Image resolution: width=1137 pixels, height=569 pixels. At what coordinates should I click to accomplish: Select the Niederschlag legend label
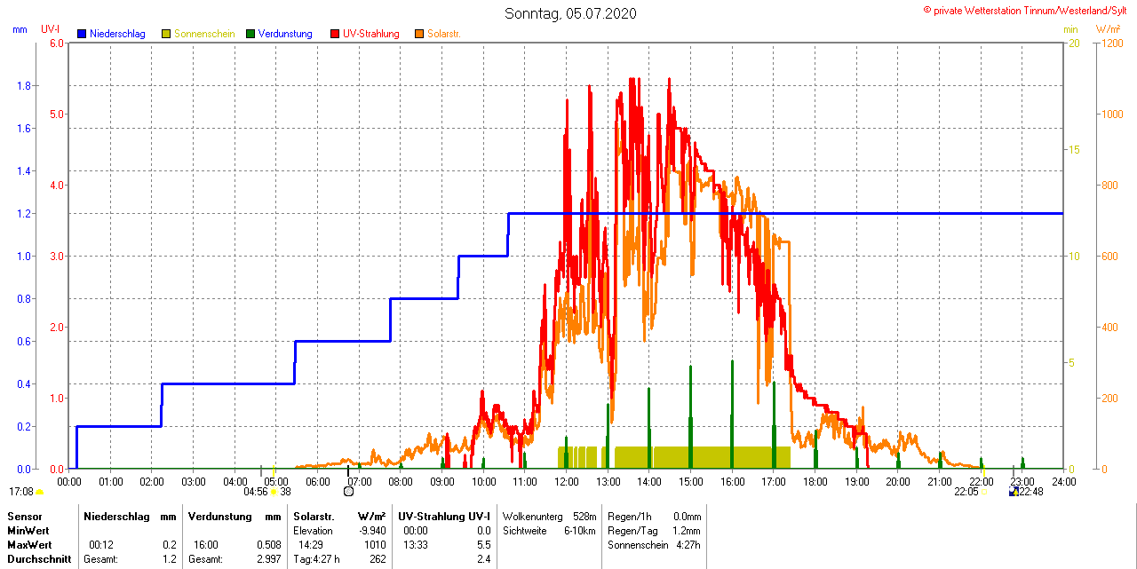(117, 34)
